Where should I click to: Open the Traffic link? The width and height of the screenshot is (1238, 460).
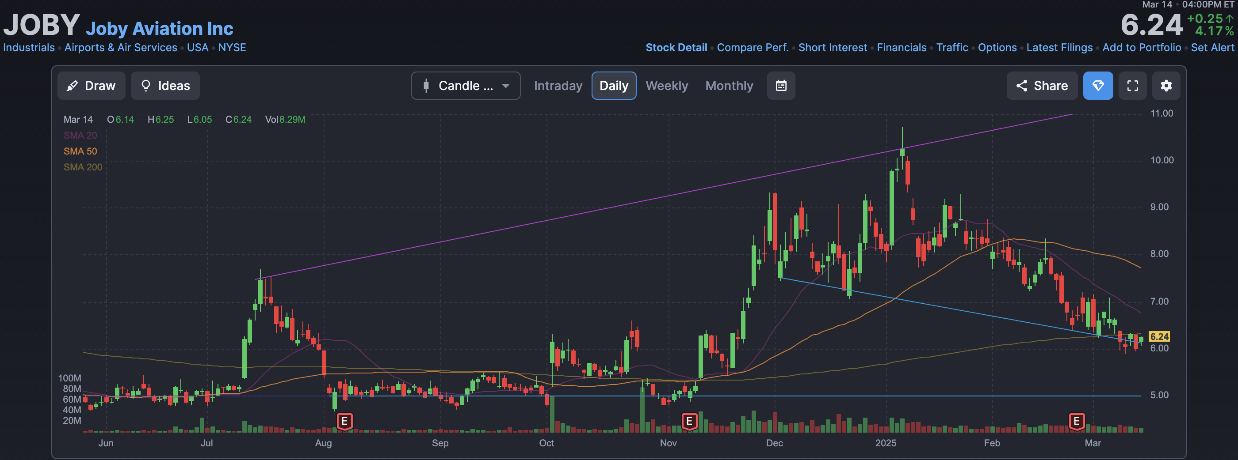point(952,48)
